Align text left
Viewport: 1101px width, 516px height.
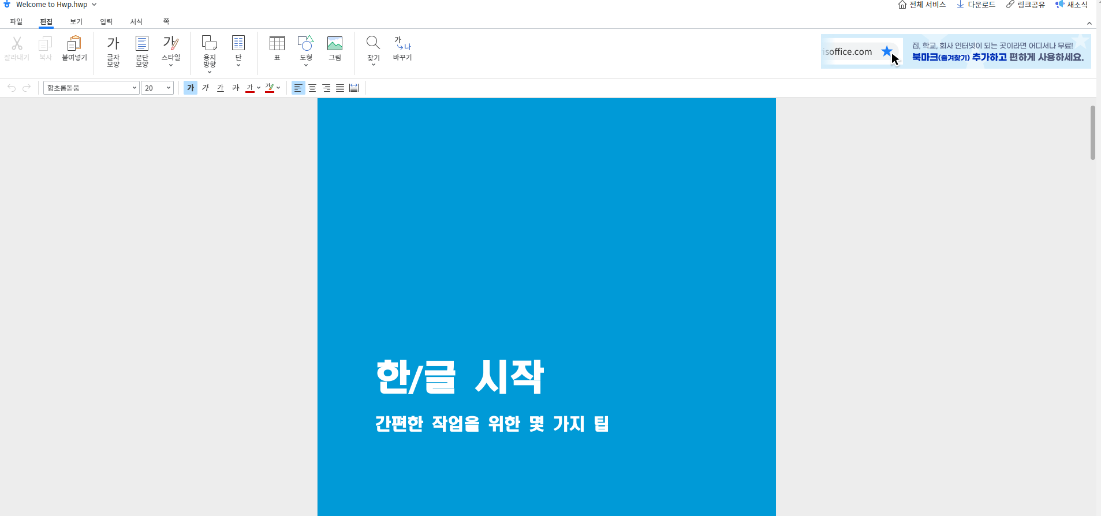[298, 88]
